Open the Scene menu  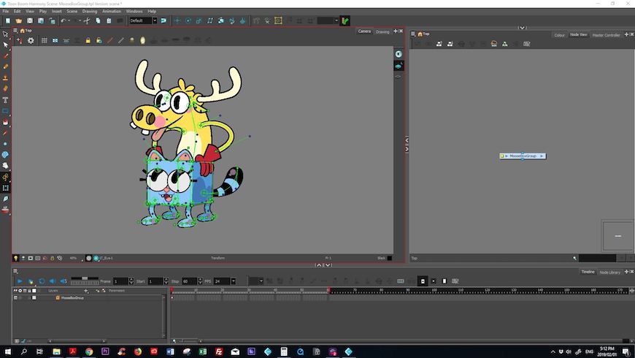(72, 12)
